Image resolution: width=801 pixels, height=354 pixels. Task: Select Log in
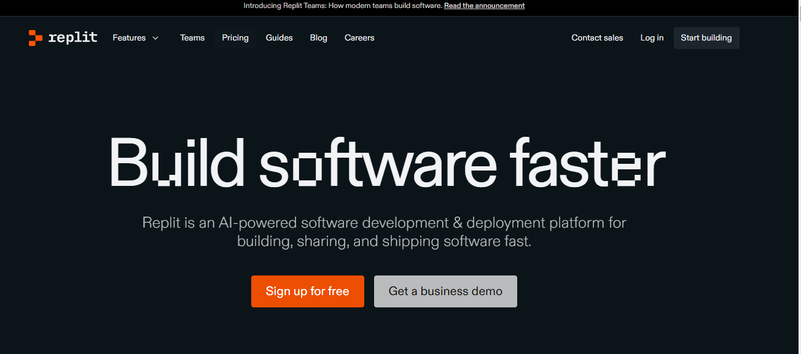coord(652,37)
